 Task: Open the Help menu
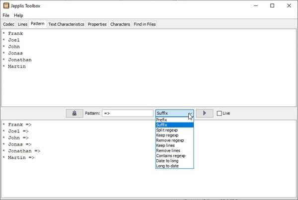18,15
